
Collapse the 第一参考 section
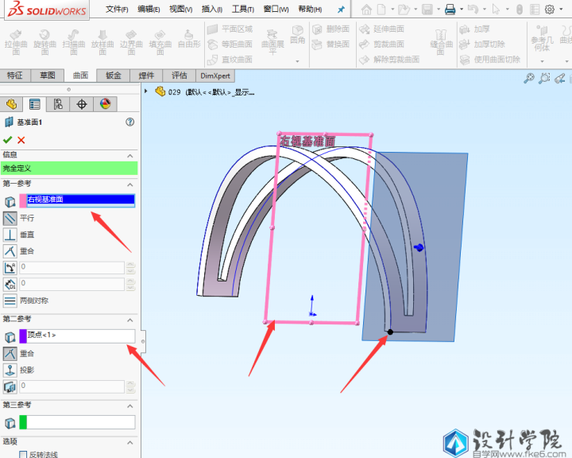130,184
